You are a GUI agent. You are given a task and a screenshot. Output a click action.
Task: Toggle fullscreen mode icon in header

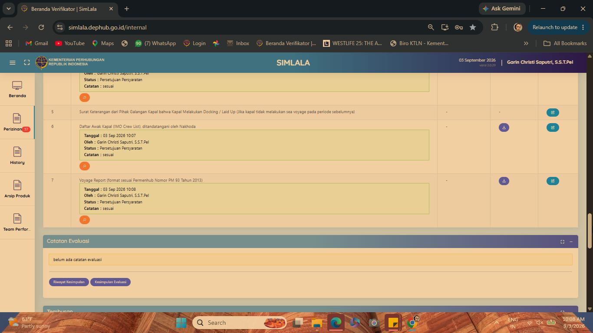click(x=27, y=62)
